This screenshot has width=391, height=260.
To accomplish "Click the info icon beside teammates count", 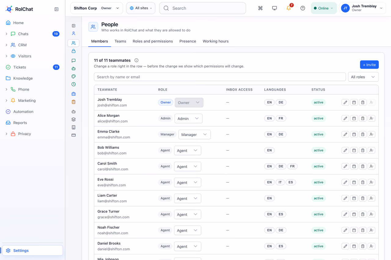I will click(137, 60).
